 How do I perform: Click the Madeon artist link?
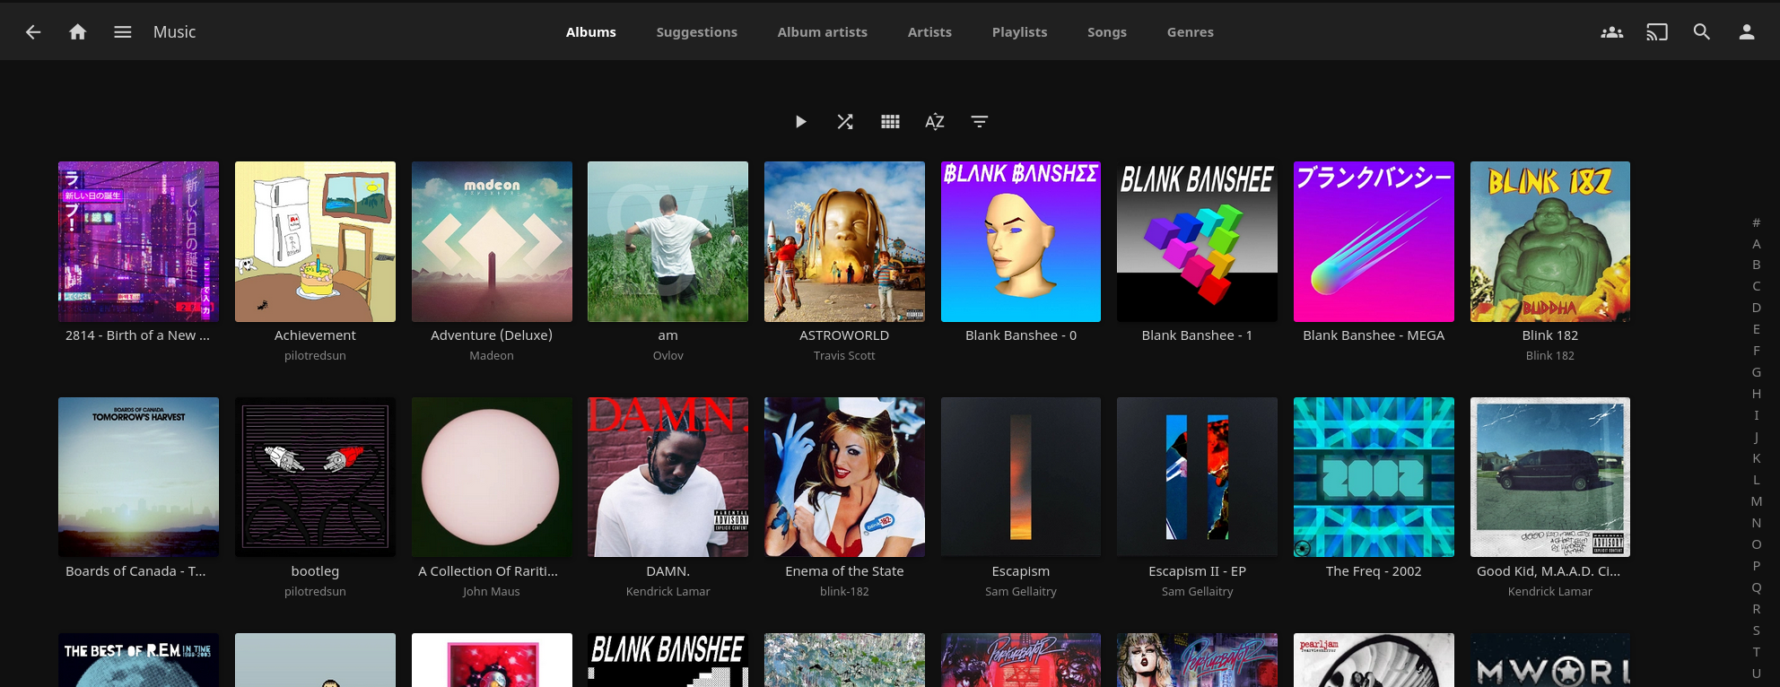coord(492,356)
